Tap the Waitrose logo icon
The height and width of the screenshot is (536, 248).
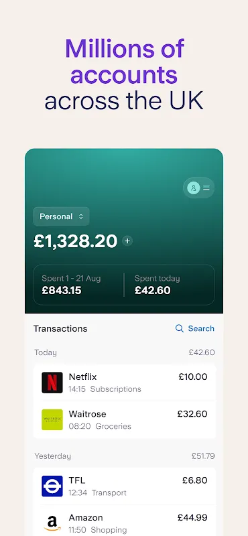coord(52,419)
